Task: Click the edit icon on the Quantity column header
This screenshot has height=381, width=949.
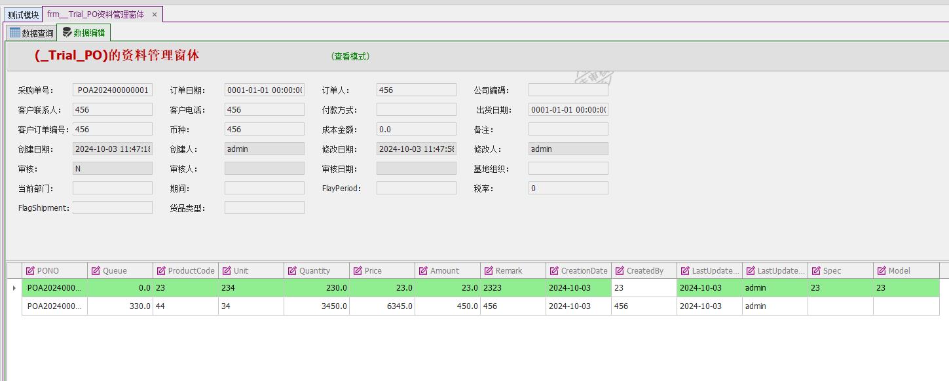Action: point(292,270)
